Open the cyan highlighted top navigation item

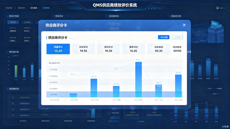[46, 8]
